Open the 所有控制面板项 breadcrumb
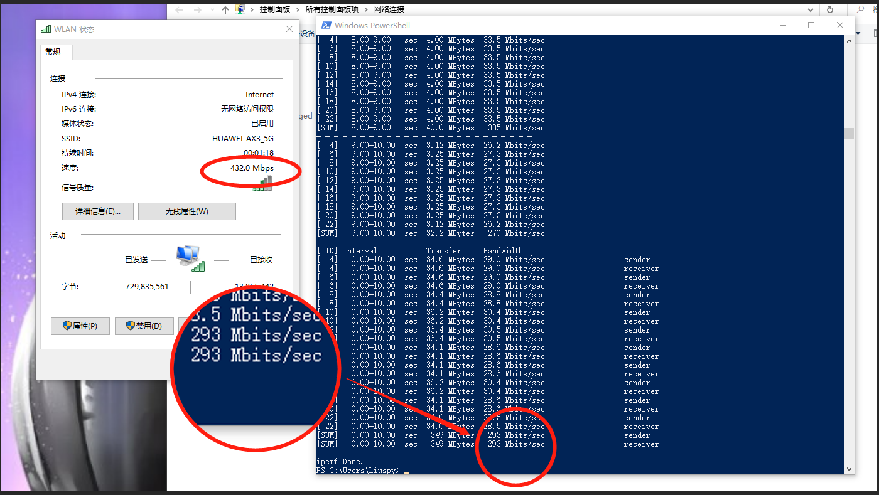 pos(332,9)
